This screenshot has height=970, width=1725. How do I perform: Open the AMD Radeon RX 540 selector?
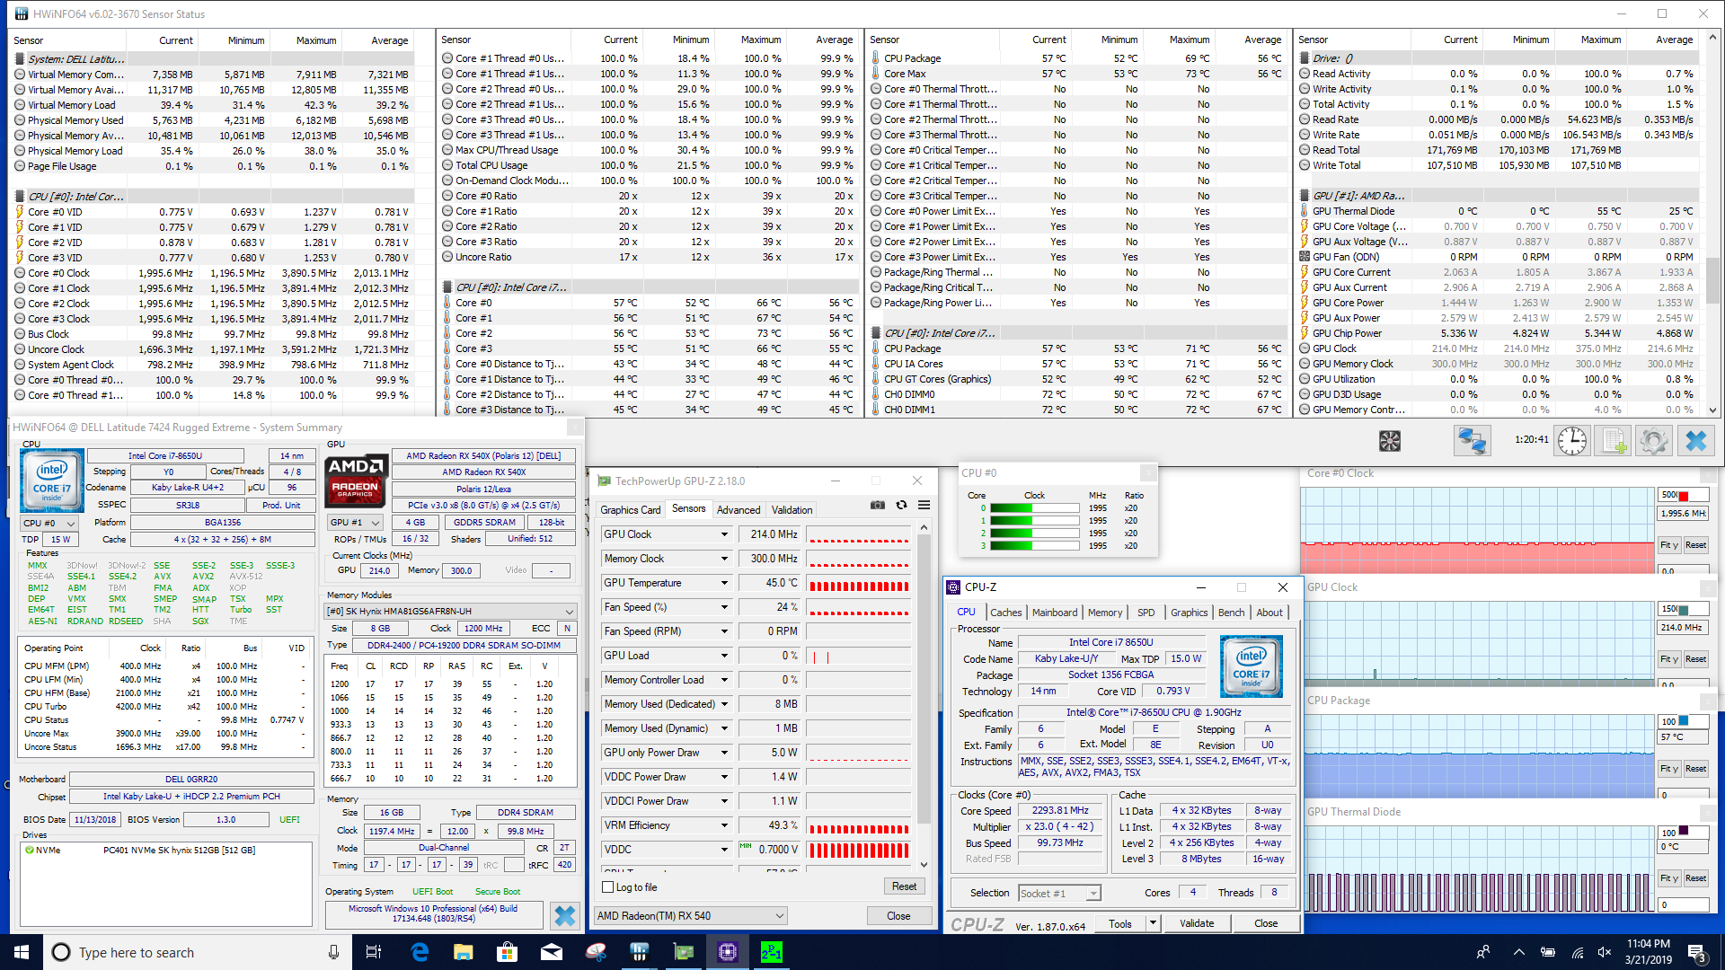(690, 916)
